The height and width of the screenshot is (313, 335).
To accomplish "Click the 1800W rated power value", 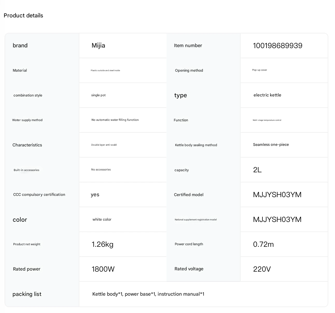I will (x=103, y=269).
